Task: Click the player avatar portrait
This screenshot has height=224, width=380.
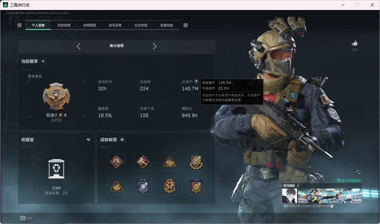Action: (290, 196)
